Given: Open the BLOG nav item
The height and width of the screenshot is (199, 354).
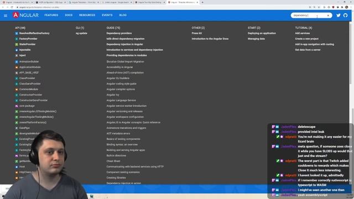Looking at the screenshot, I should click(123, 15).
